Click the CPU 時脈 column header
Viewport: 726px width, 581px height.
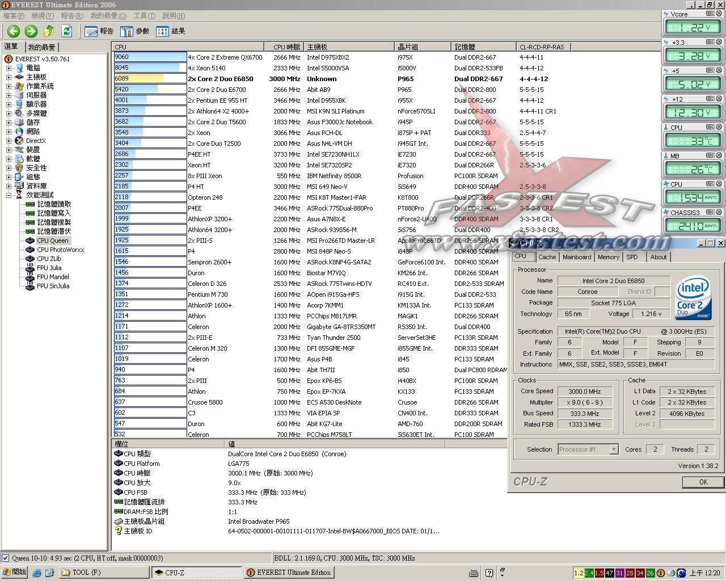(x=284, y=47)
